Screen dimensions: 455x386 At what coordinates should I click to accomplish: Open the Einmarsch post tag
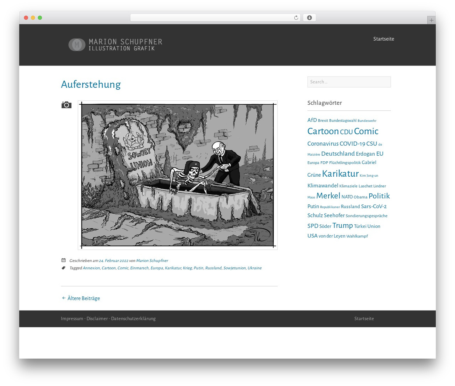139,268
